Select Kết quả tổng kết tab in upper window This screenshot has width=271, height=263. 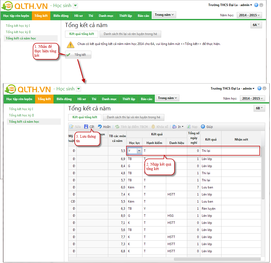click(x=82, y=34)
